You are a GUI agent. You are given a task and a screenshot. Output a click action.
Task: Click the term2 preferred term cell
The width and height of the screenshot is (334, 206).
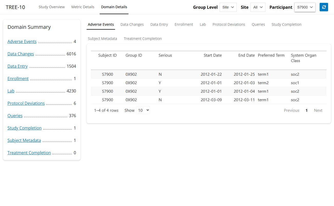pos(263,83)
